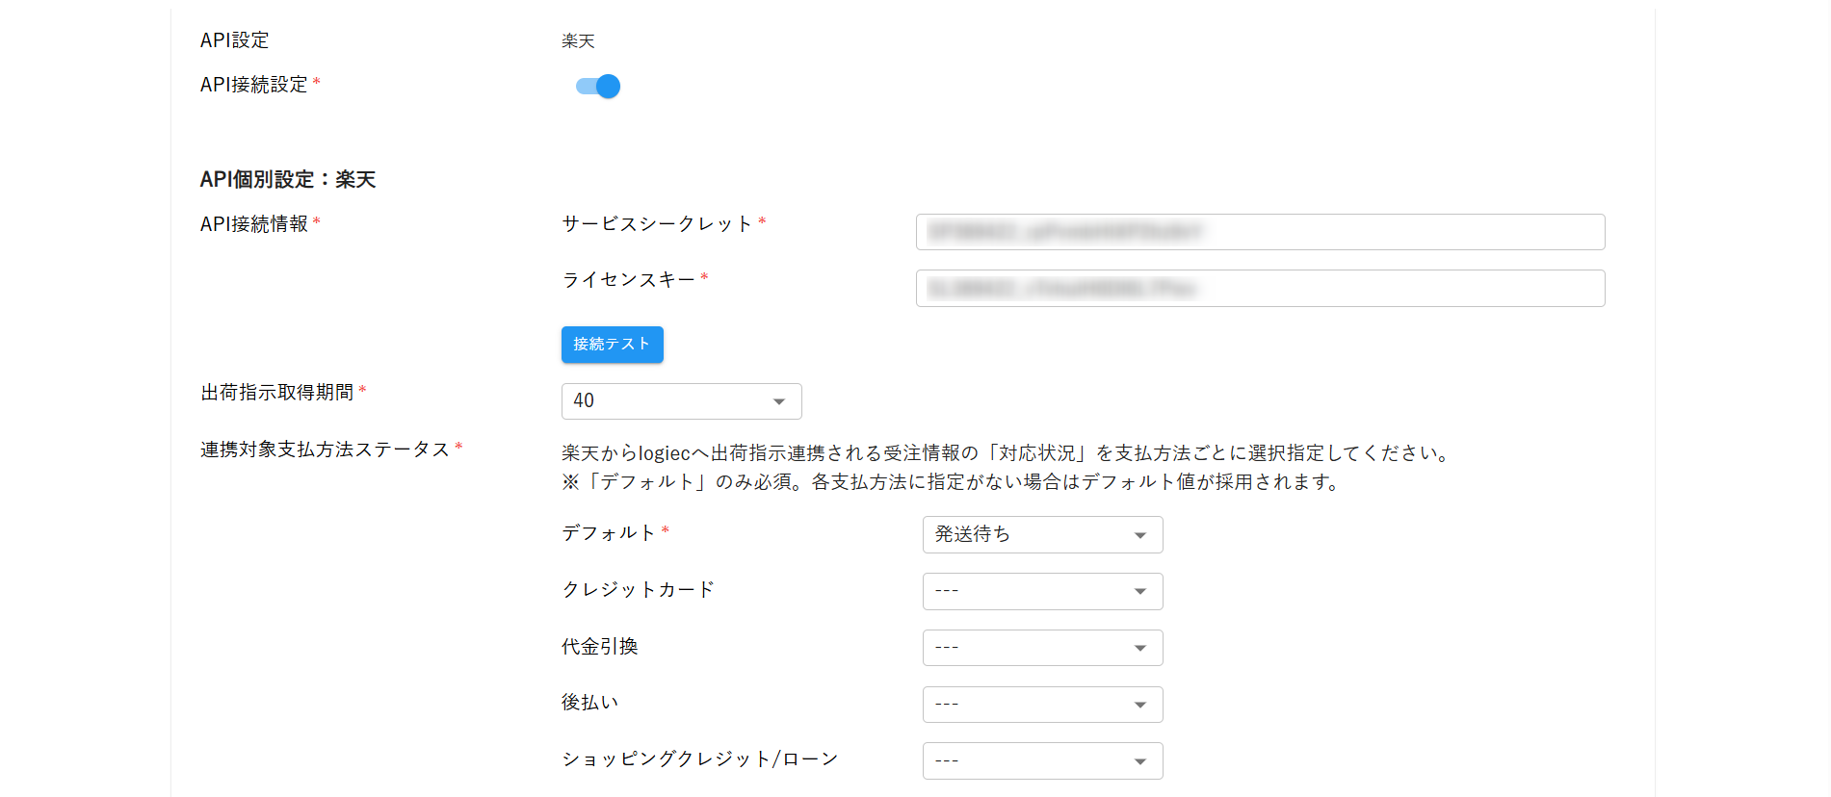The image size is (1831, 797).
Task: Click the arrow on 出荷指示取得期間 dropdown
Action: click(779, 401)
